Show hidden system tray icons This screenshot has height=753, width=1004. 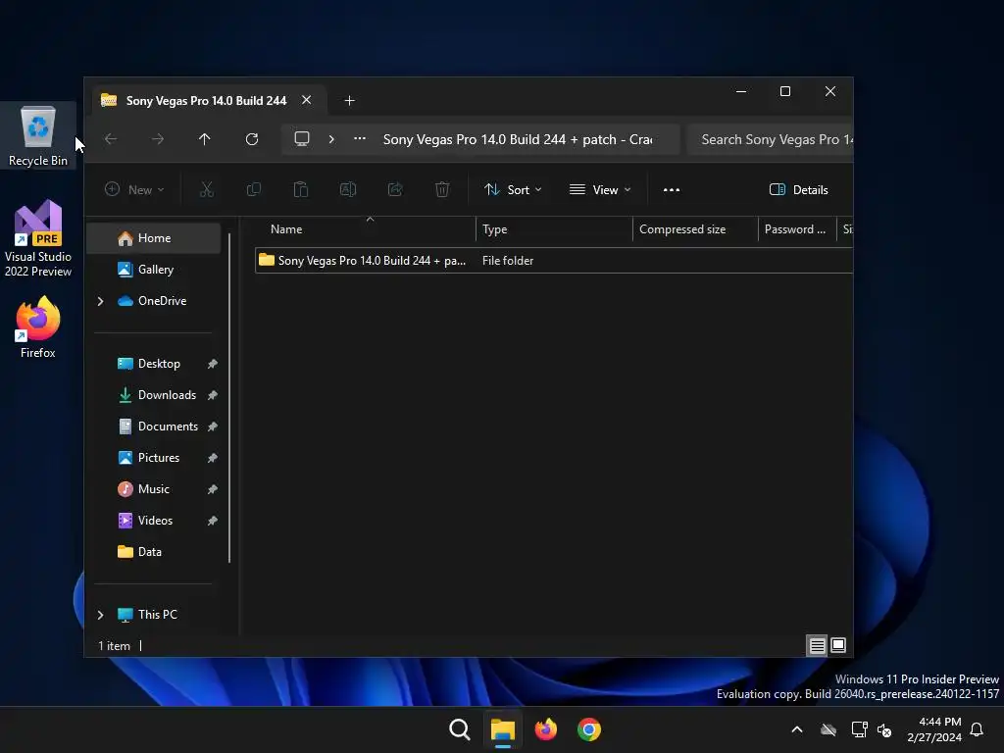797,729
